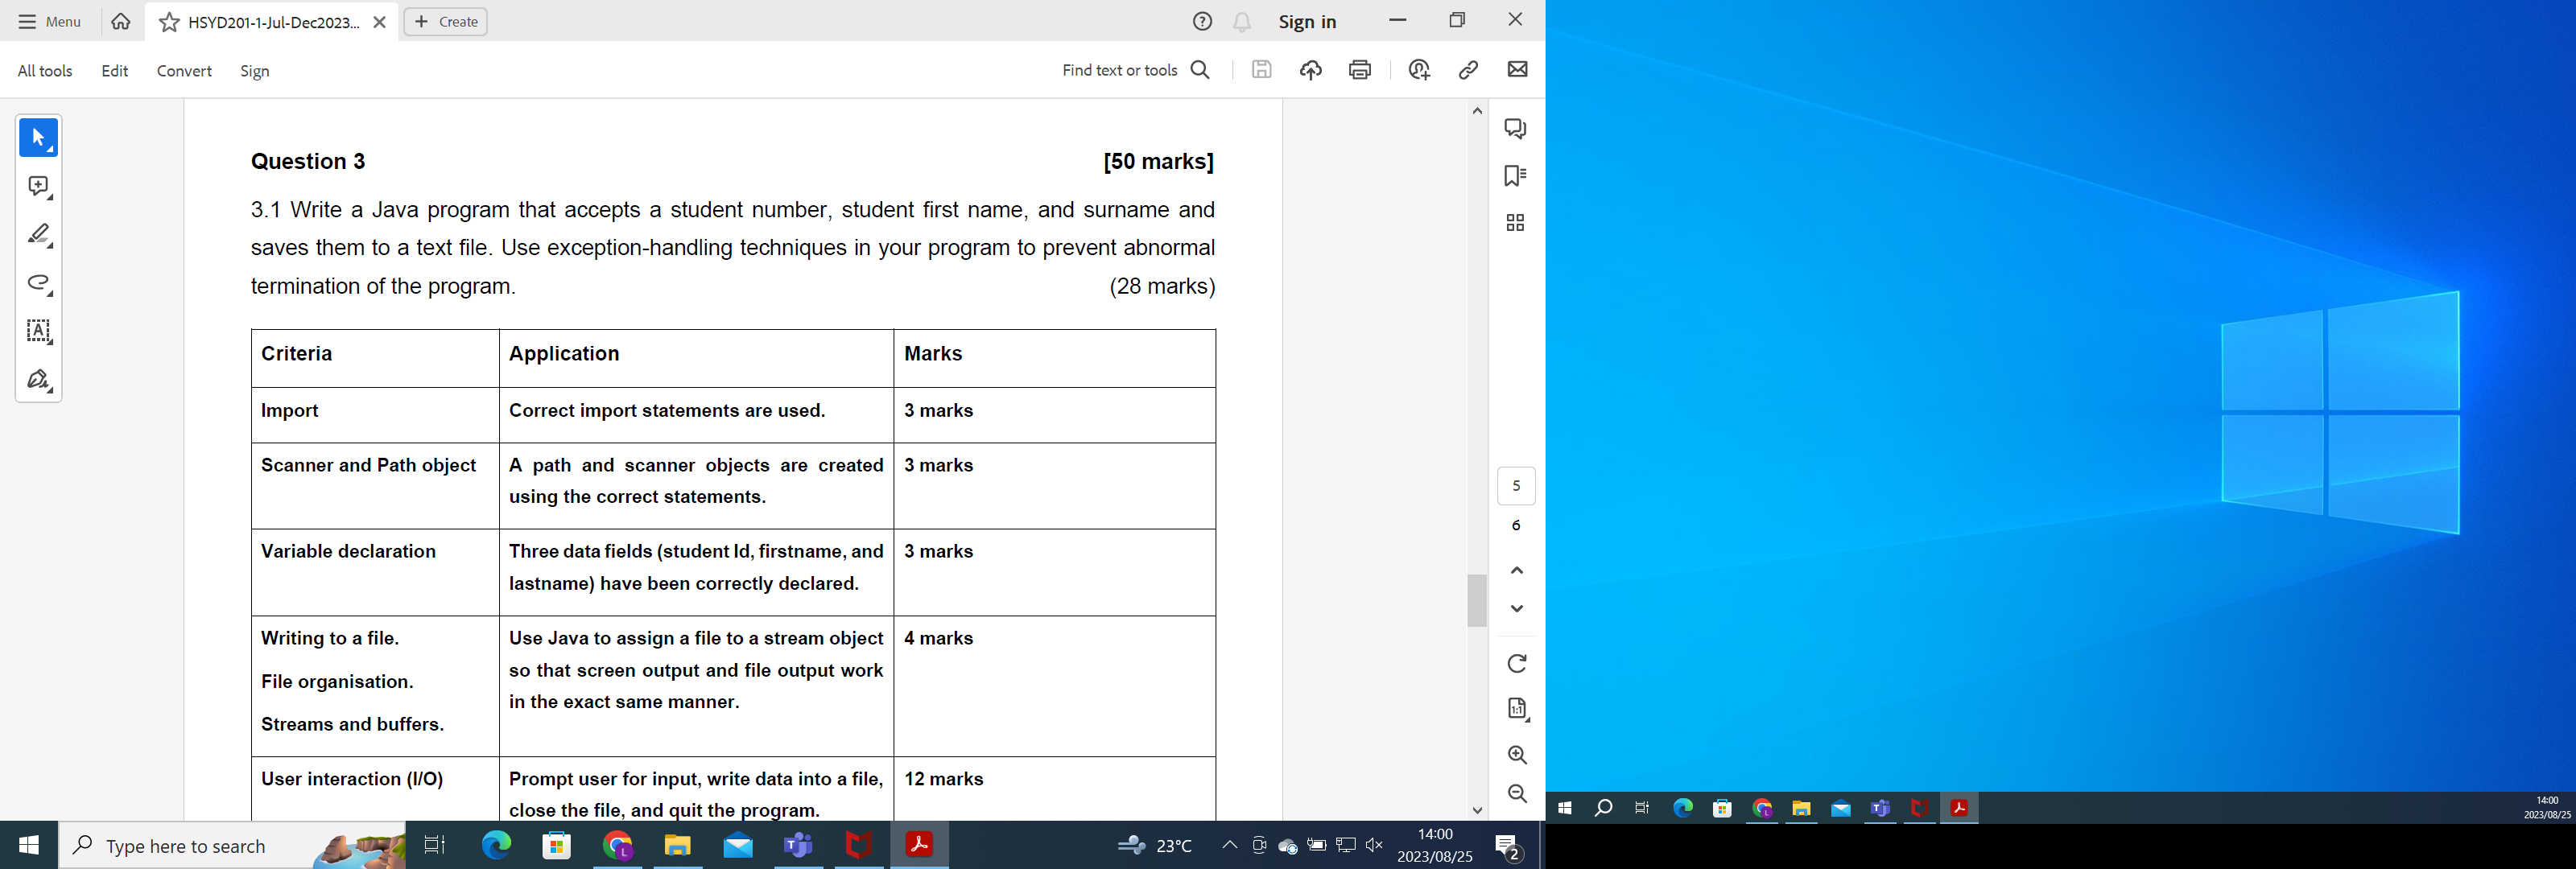The image size is (2576, 869).
Task: Zoom in on the document
Action: click(1516, 755)
